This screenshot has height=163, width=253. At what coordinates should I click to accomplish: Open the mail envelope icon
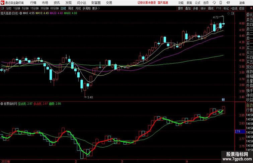[x=228, y=3]
